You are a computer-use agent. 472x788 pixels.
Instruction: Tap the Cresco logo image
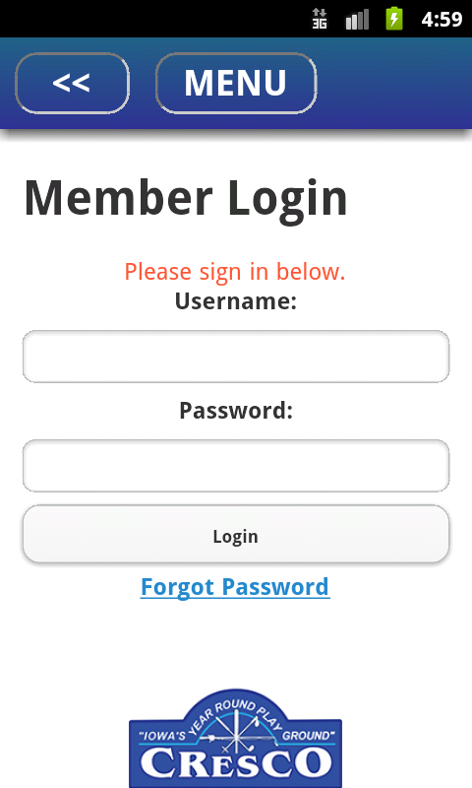[236, 738]
